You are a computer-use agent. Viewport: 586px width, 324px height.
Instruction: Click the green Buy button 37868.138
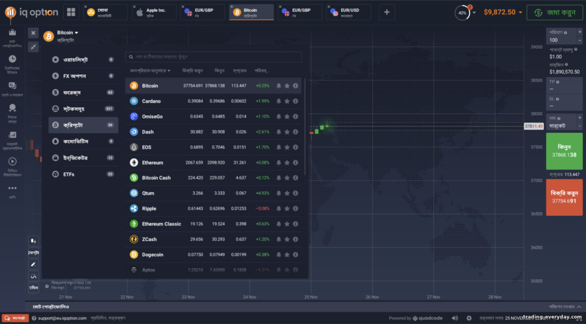[564, 151]
